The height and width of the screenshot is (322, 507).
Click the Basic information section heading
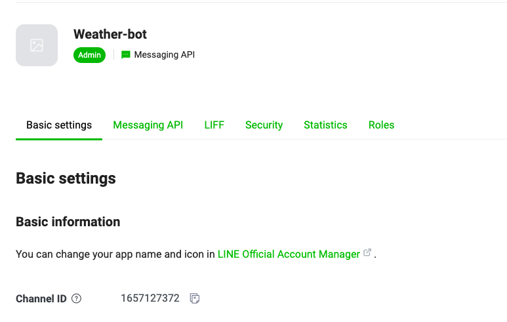(68, 222)
